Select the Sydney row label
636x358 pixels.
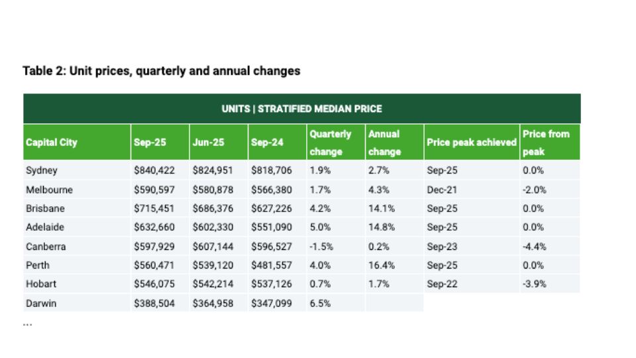pos(42,170)
